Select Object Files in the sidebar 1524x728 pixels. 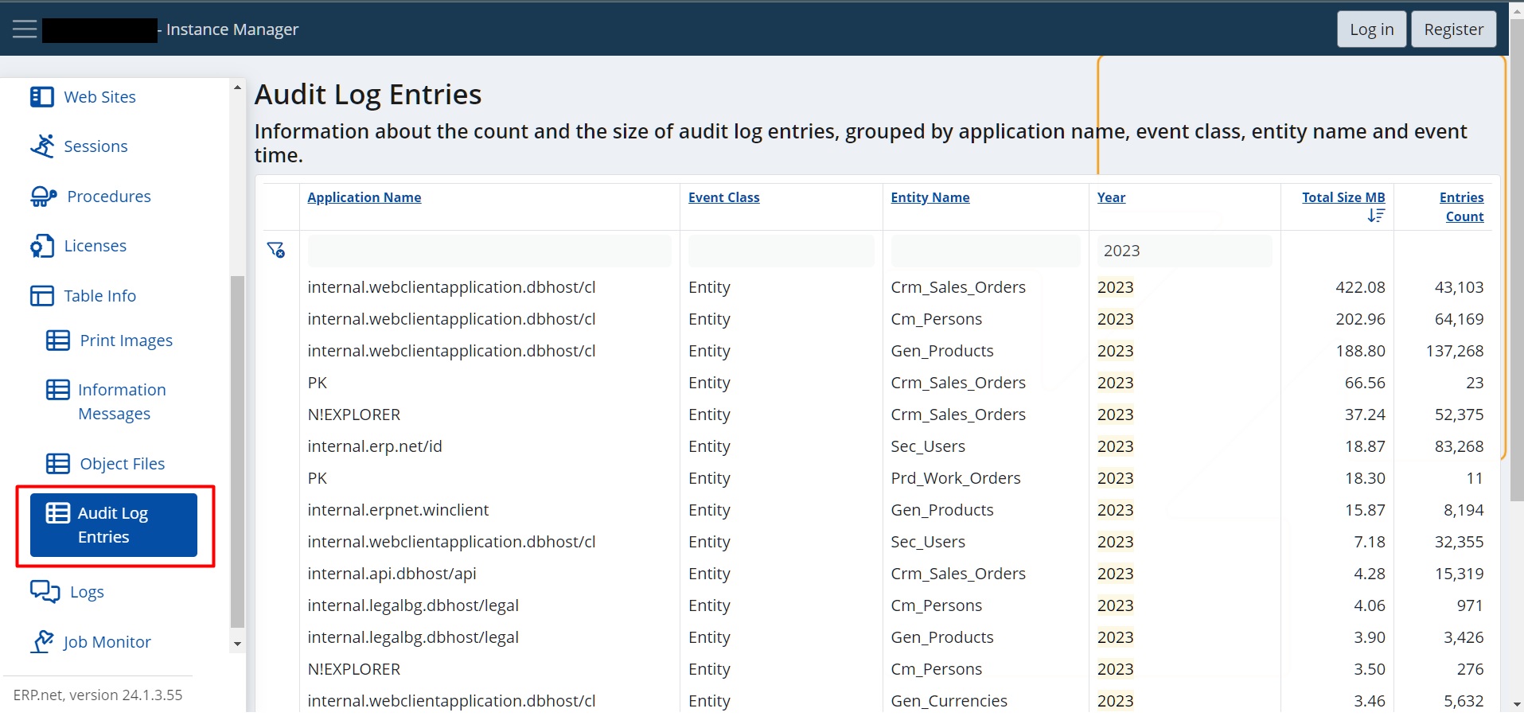pyautogui.click(x=122, y=464)
